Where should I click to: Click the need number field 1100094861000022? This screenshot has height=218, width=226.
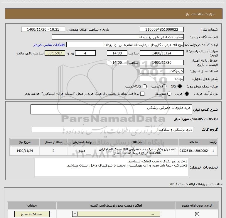pyautogui.click(x=161, y=29)
